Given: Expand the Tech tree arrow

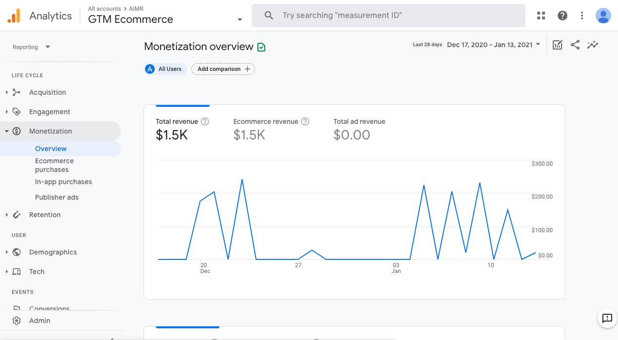Looking at the screenshot, I should coord(6,272).
